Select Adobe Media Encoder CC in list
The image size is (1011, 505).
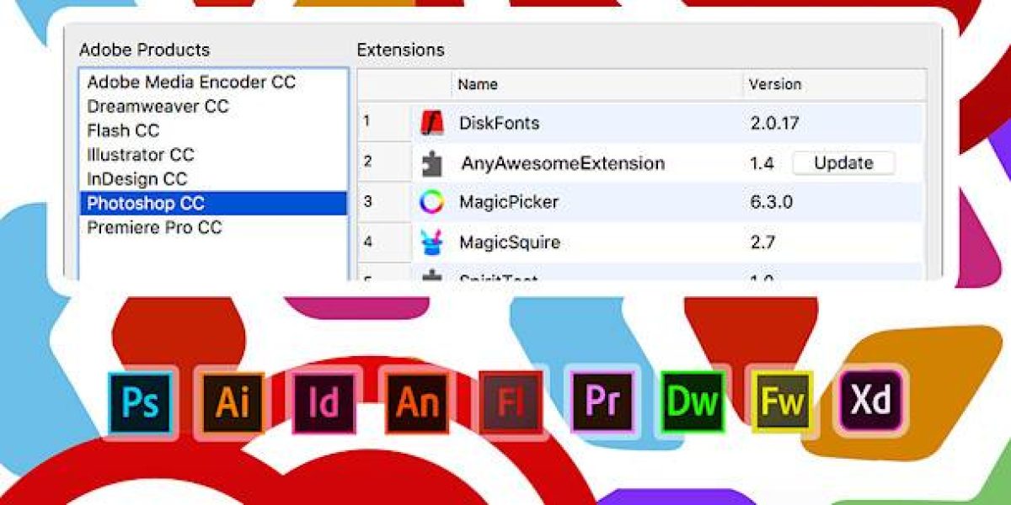click(x=191, y=82)
